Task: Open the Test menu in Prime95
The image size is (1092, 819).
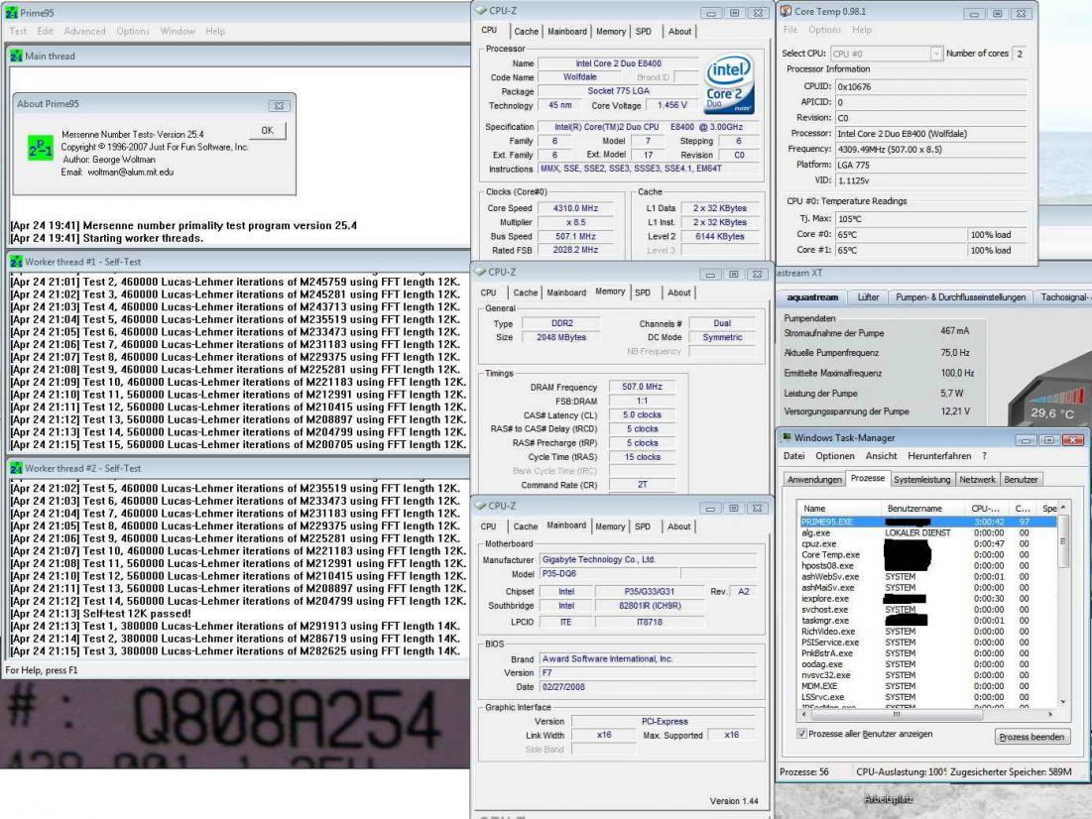Action: [x=18, y=32]
